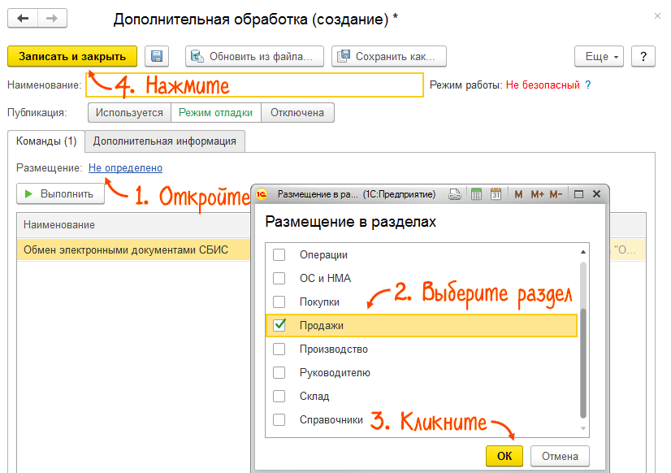
Task: Click the save floppy disk icon
Action: tap(157, 56)
